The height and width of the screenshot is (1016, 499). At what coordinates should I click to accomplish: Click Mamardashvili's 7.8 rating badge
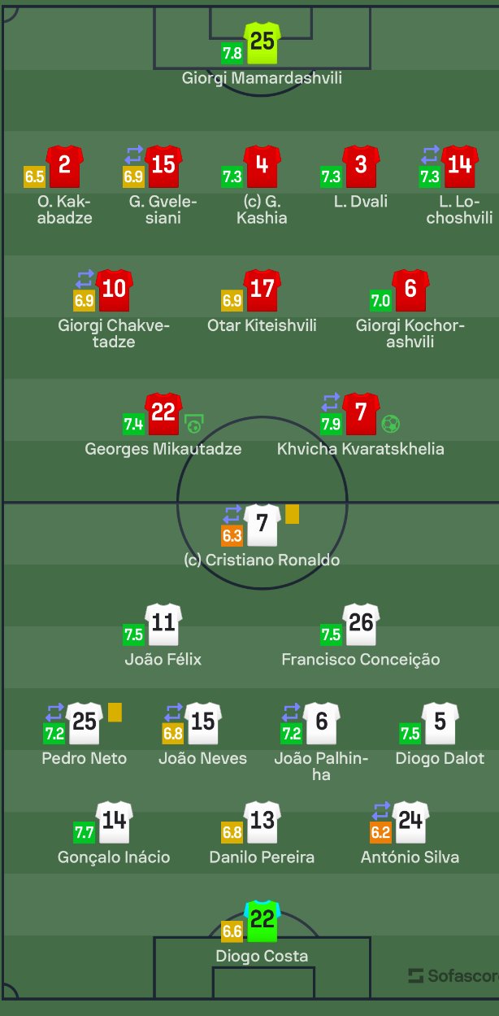232,54
